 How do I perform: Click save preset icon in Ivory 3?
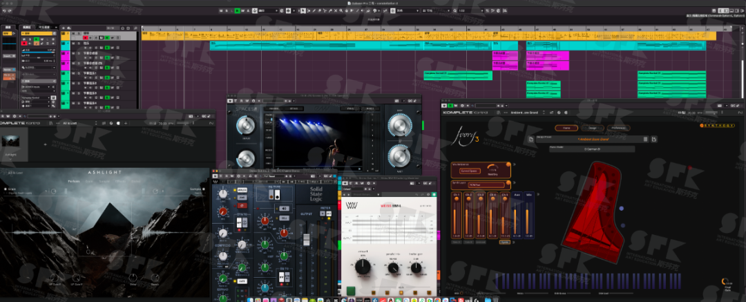(654, 139)
